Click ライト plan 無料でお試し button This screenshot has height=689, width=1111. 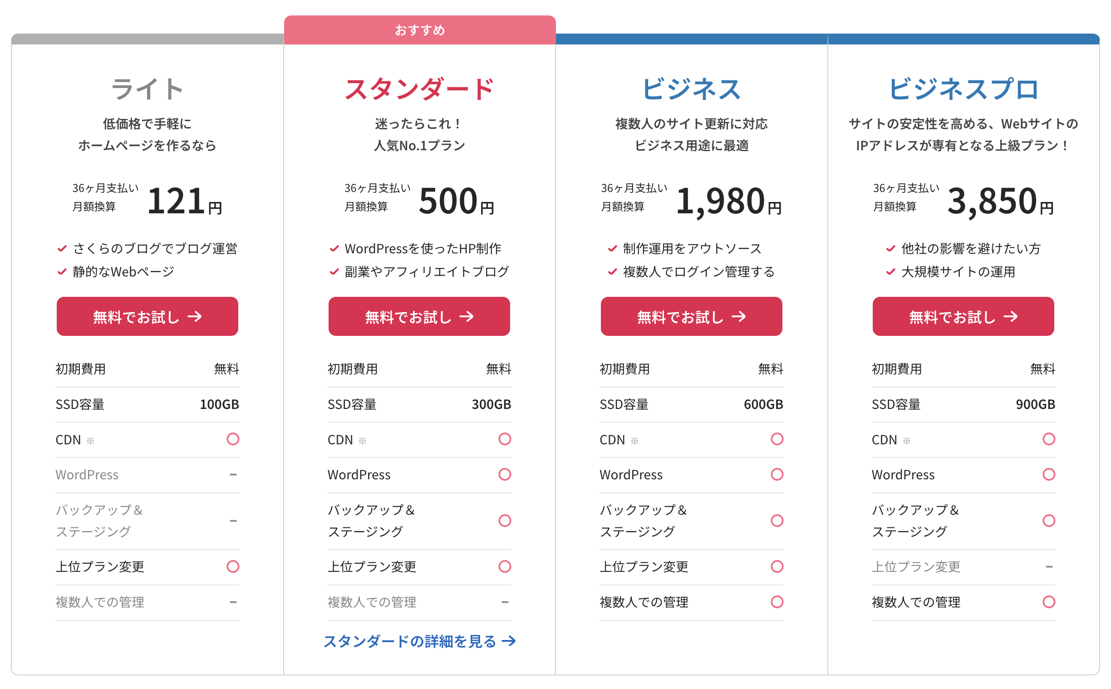click(x=147, y=316)
